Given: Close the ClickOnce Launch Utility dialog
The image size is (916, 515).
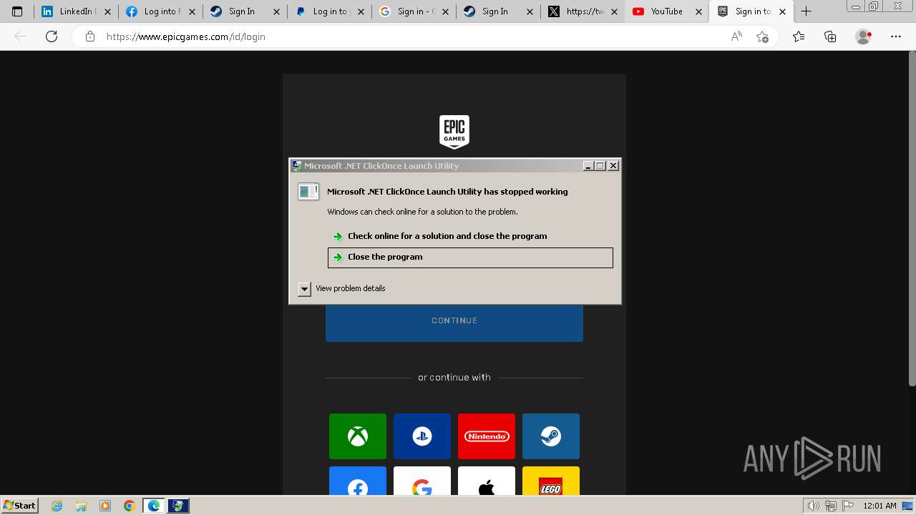Looking at the screenshot, I should 613,165.
